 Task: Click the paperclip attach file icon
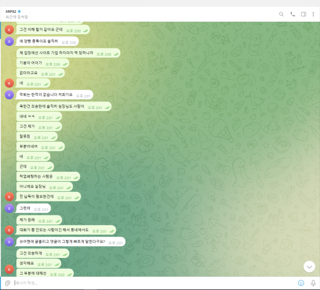click(x=7, y=283)
